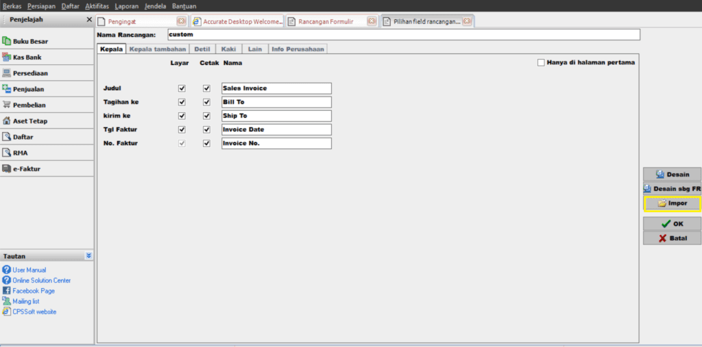Toggle Hanya di halaman pertama checkbox
Screen dimensions: 702x347
[x=542, y=63]
